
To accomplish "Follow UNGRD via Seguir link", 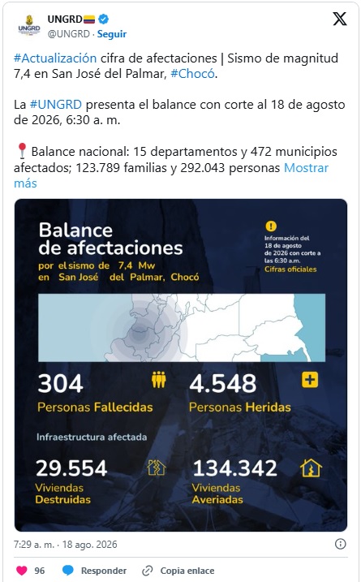I will click(112, 34).
